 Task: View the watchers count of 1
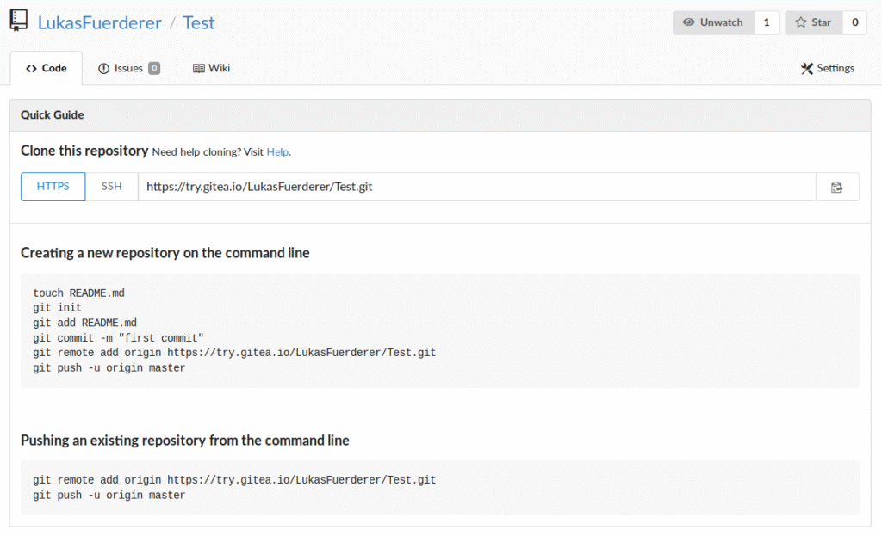point(767,22)
